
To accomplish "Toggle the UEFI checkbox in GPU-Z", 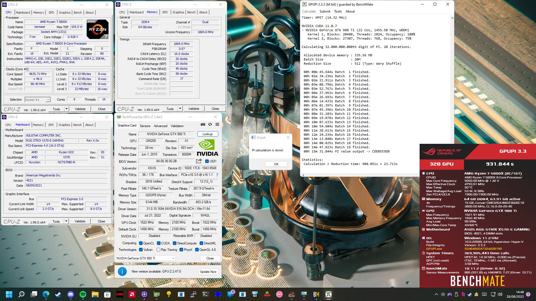I will (207, 161).
